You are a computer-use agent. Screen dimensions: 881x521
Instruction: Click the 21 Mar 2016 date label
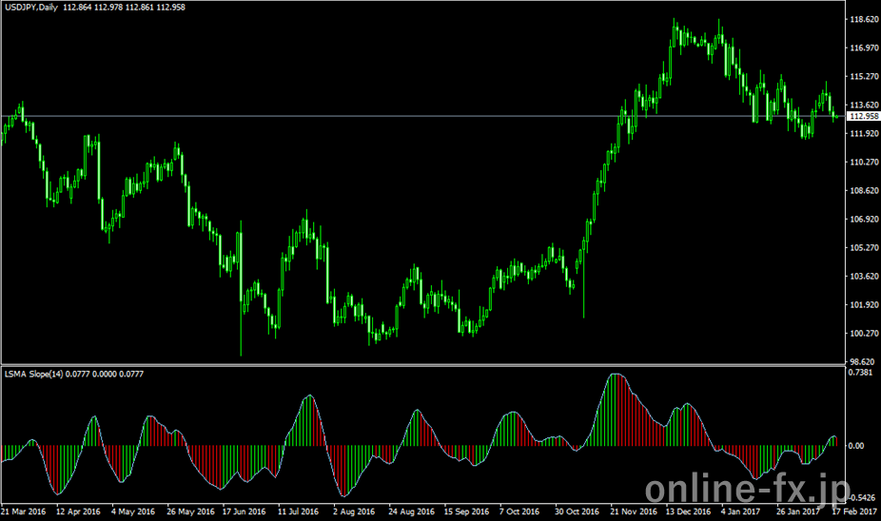pos(24,512)
